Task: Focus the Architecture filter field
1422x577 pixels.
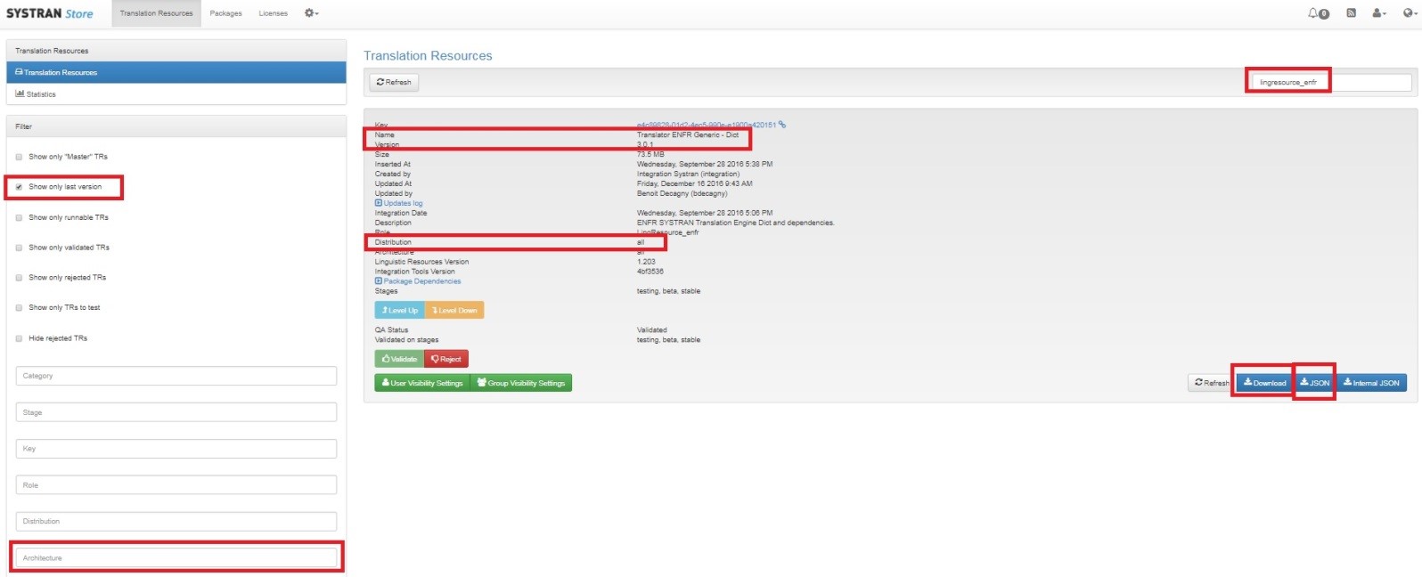Action: (176, 558)
